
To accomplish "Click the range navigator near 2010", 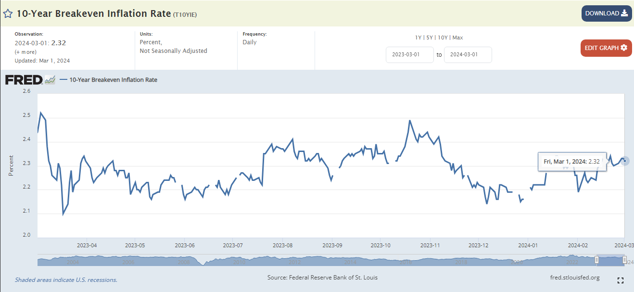I will (239, 261).
